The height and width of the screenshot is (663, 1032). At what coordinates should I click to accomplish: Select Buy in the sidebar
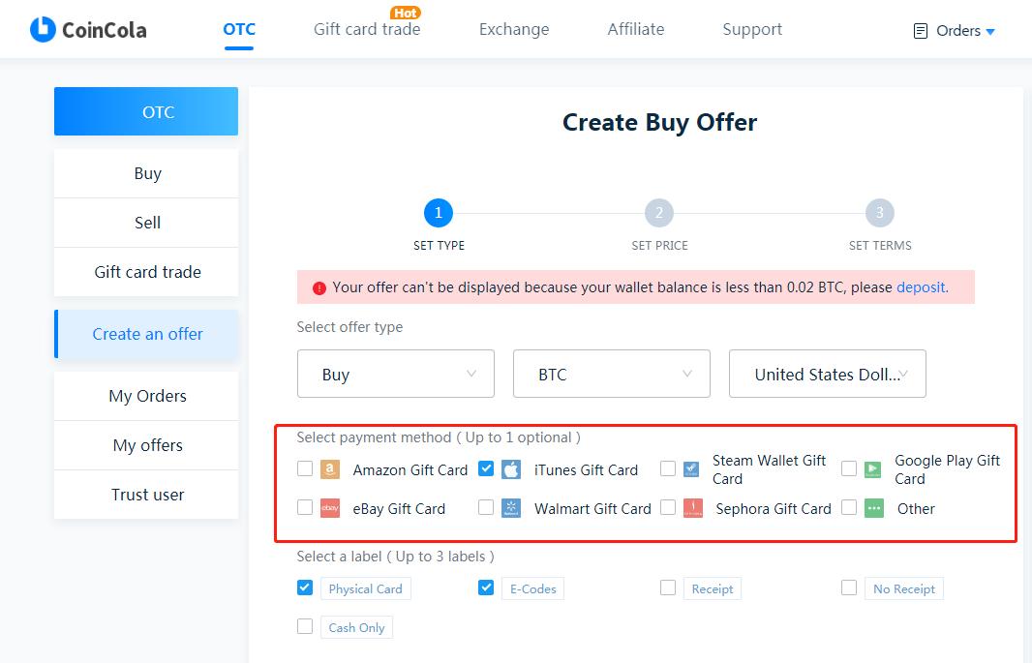pyautogui.click(x=146, y=173)
